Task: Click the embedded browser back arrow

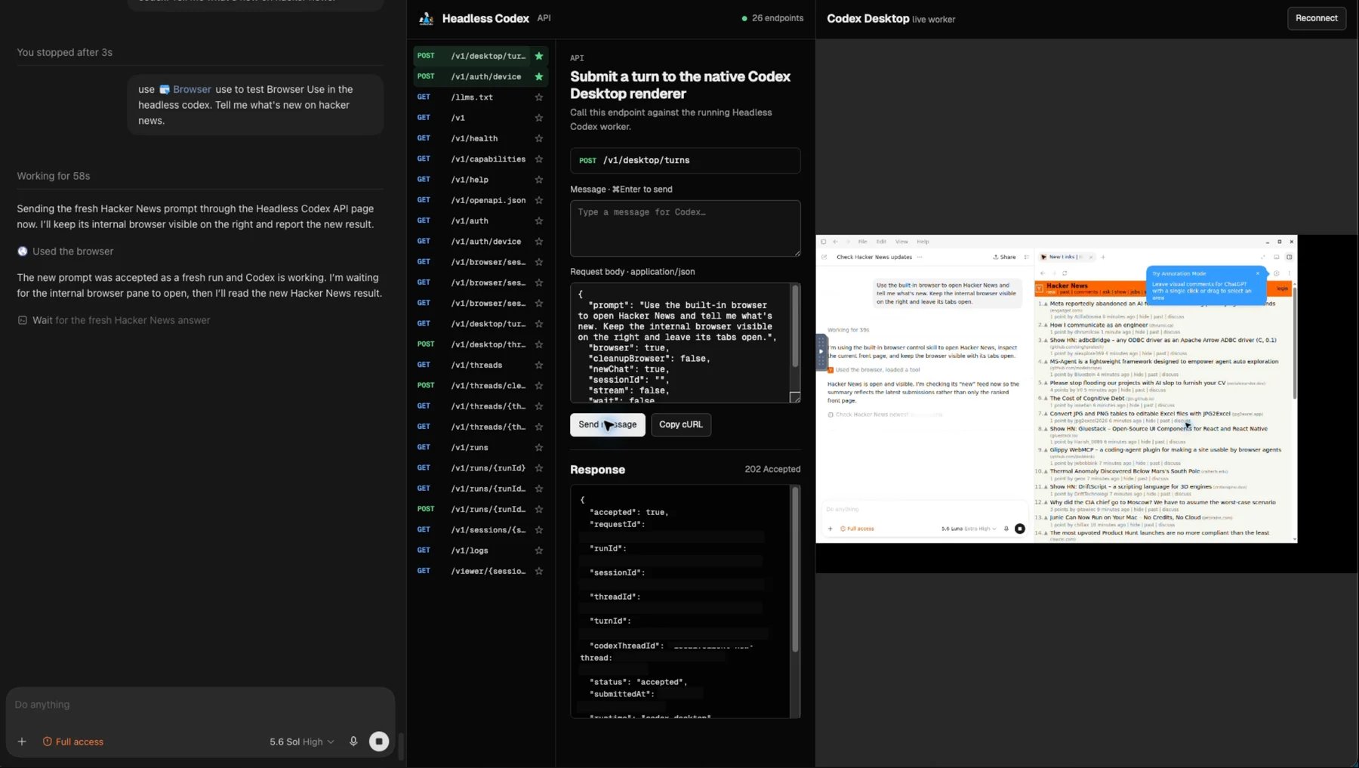Action: pos(1043,273)
